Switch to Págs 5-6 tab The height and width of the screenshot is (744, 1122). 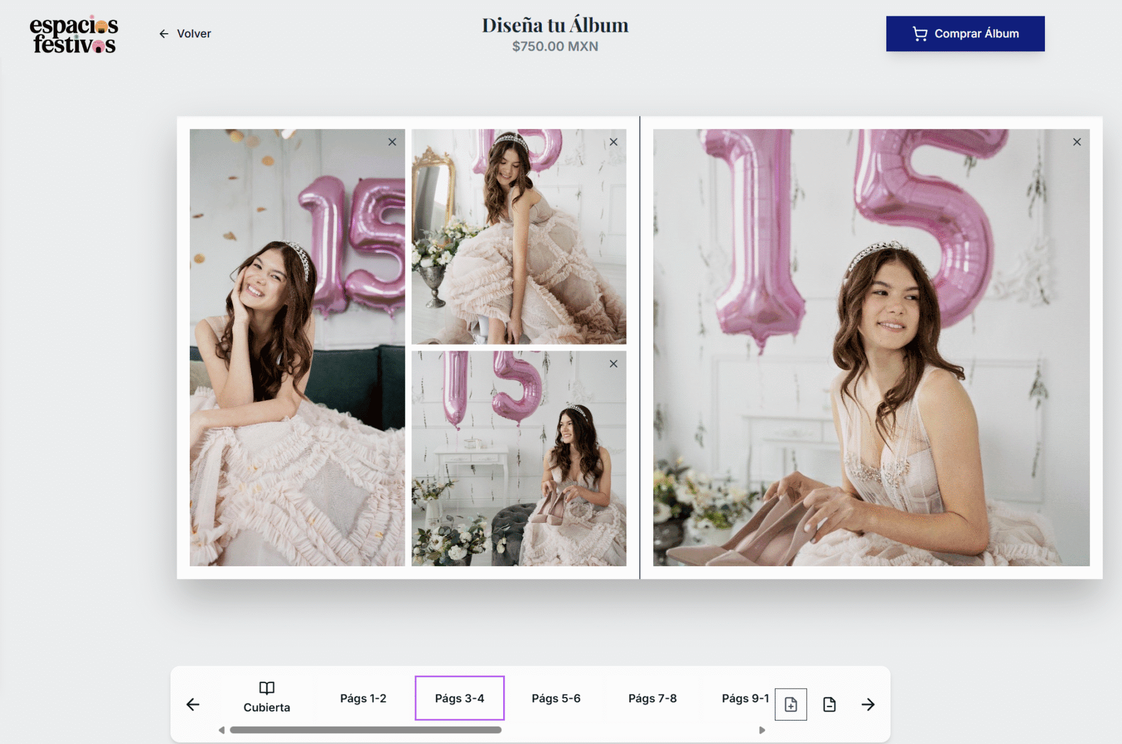click(556, 698)
